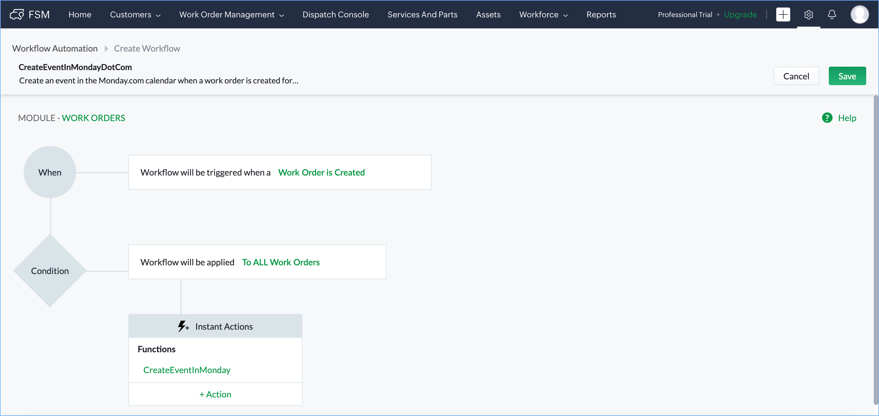Open the quick create plus icon
The height and width of the screenshot is (416, 879).
coord(783,14)
